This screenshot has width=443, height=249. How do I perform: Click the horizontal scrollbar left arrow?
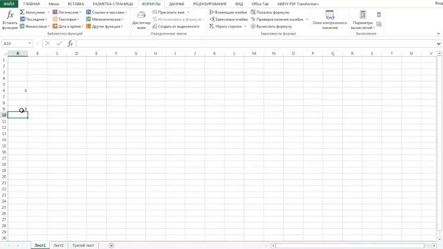[x=273, y=246]
